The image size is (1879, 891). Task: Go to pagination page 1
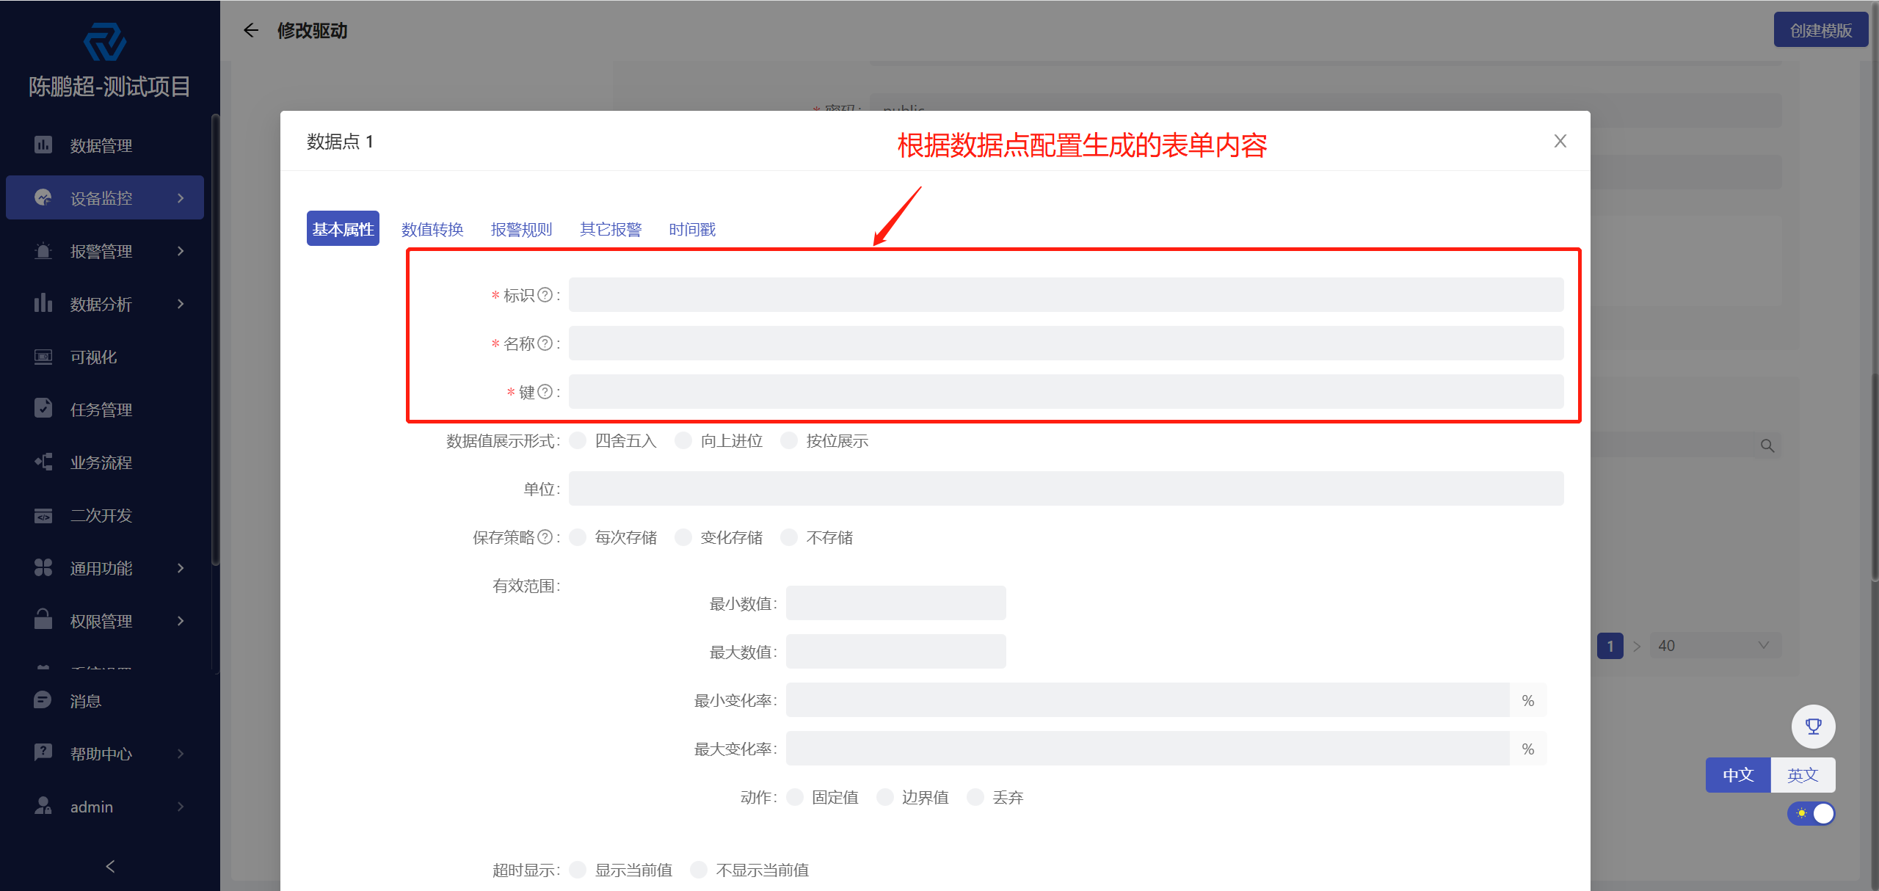tap(1610, 646)
